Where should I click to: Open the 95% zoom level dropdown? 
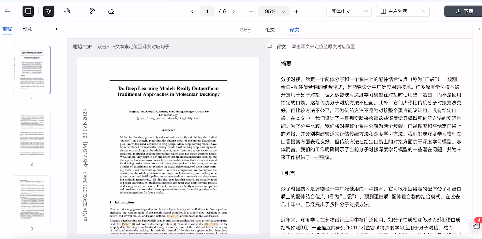click(x=273, y=11)
